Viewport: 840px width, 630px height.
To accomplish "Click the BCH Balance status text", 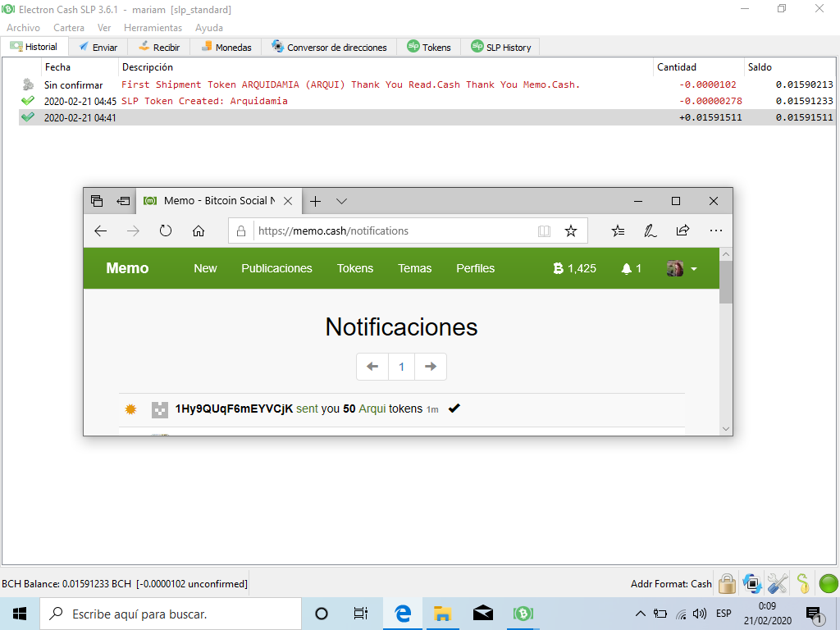I will point(125,584).
